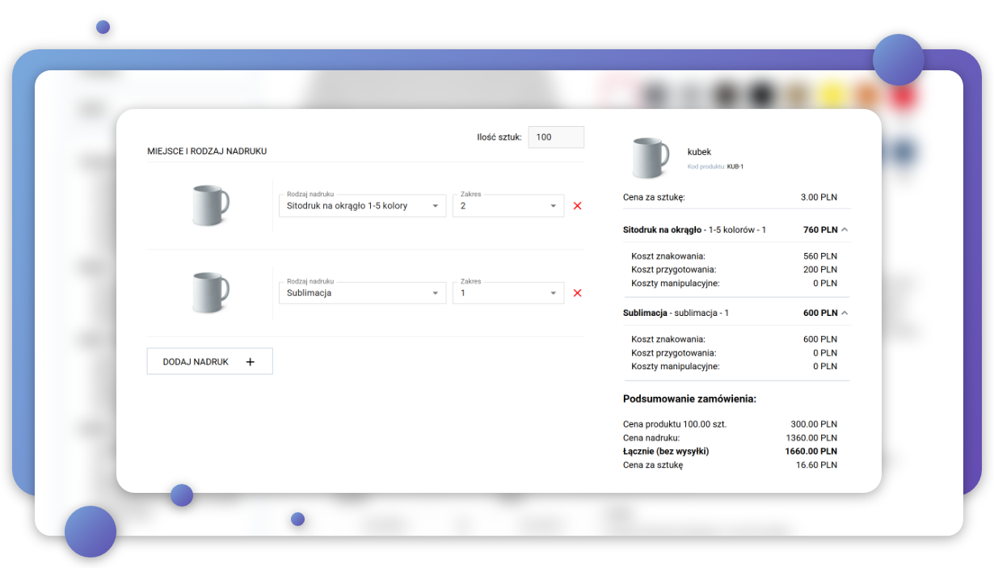The image size is (994, 568).
Task: Select the kubek product image in summary
Action: click(x=651, y=158)
